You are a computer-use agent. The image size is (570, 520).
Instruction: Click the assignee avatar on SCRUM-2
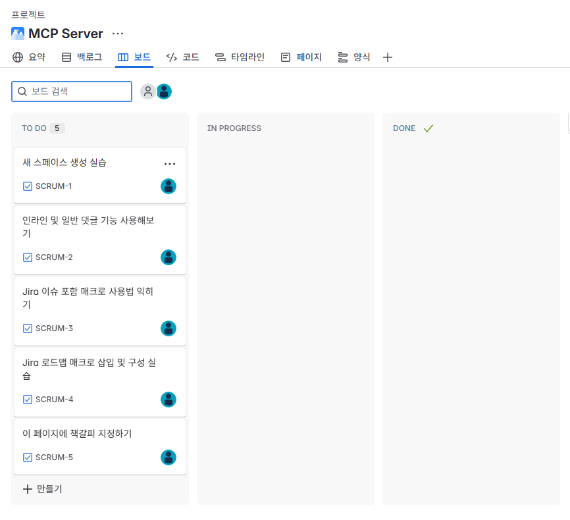(168, 257)
